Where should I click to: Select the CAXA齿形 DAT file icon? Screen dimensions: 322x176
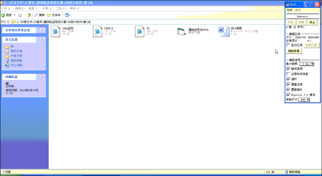pos(55,32)
